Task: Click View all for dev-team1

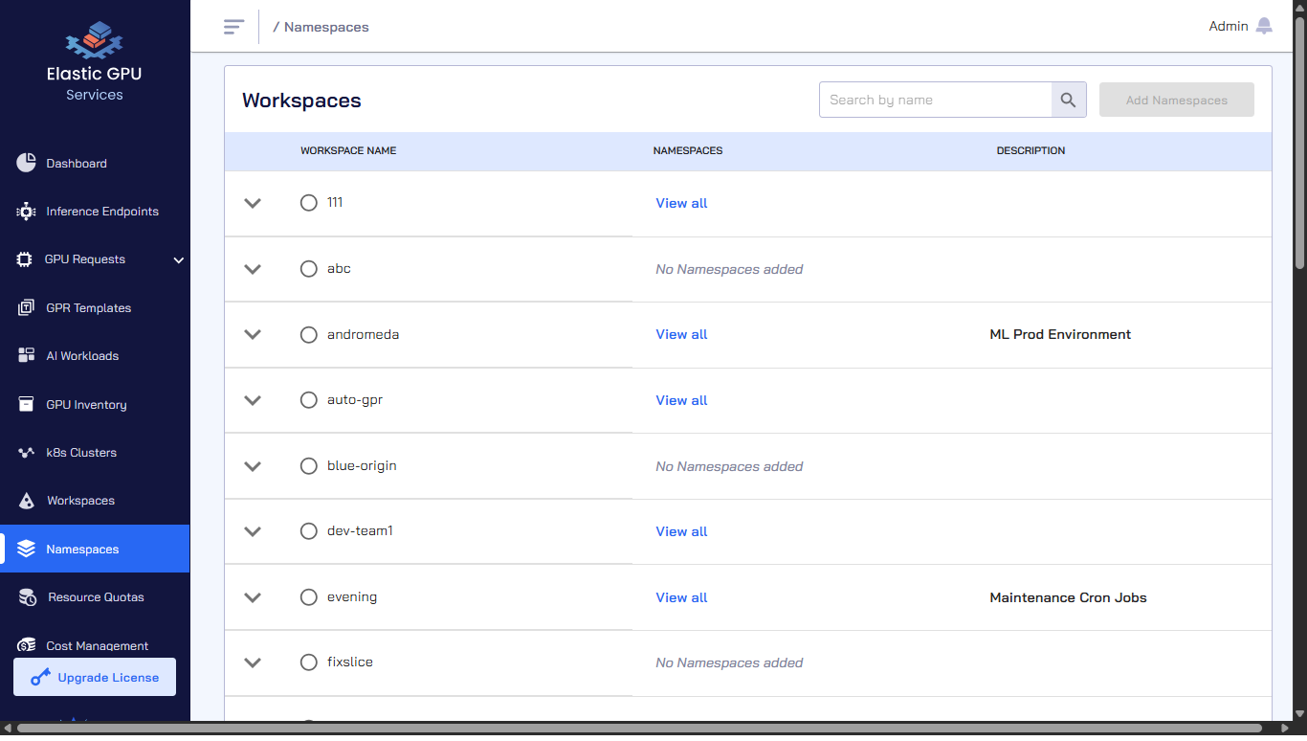Action: [681, 531]
